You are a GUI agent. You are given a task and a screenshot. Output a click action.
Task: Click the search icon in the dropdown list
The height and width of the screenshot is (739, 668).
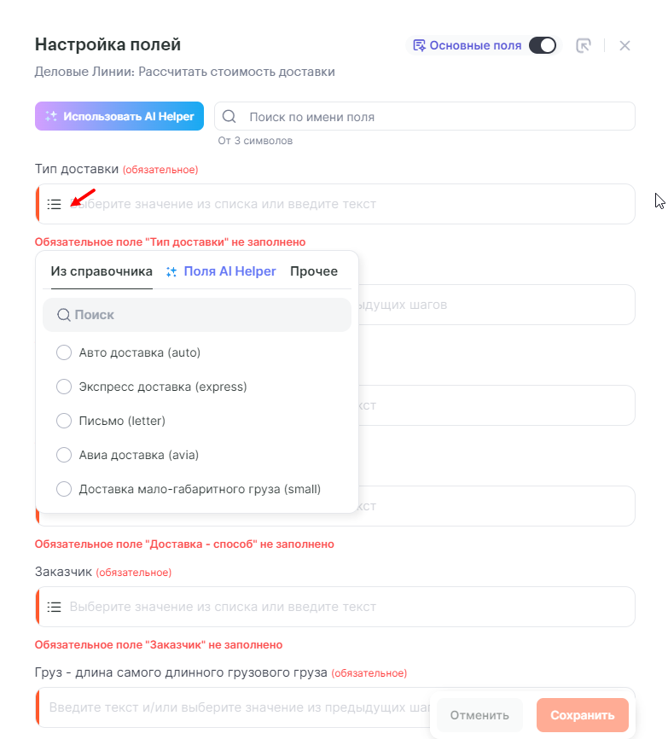pos(64,315)
